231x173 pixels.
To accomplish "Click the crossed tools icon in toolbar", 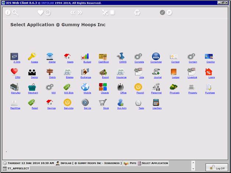I will (x=105, y=12).
